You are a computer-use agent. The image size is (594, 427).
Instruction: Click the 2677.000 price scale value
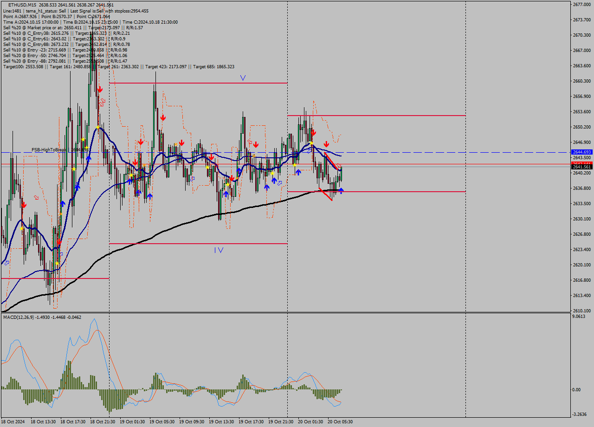[581, 5]
